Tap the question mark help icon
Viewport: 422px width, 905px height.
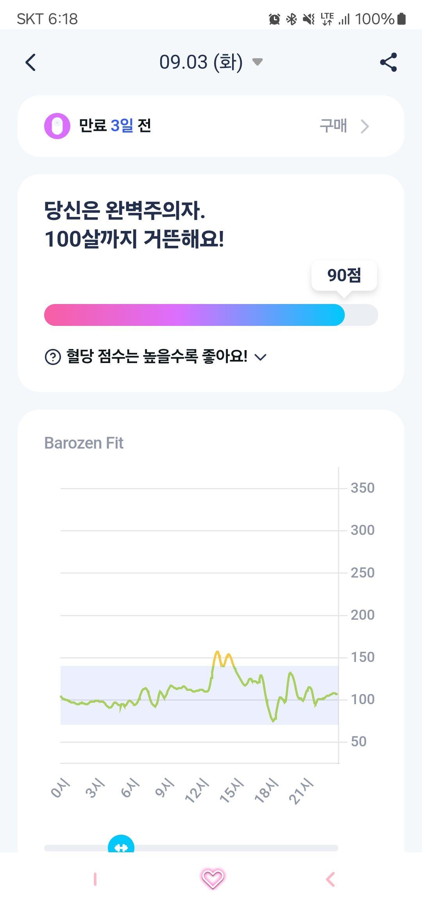click(53, 356)
